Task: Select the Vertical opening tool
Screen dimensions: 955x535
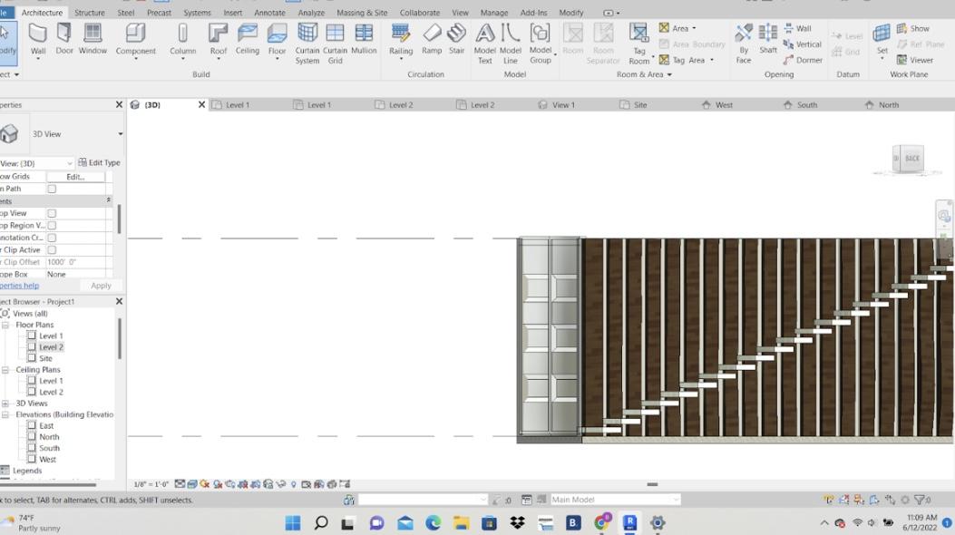Action: [802, 44]
